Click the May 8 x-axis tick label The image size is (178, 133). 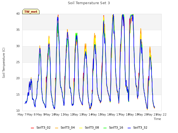31,114
